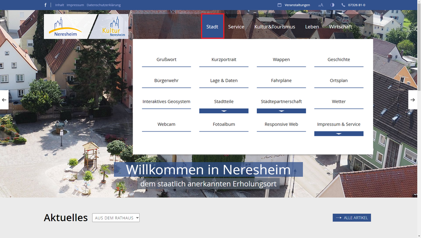Go to previous slide with left arrow
421x238 pixels.
(x=4, y=100)
